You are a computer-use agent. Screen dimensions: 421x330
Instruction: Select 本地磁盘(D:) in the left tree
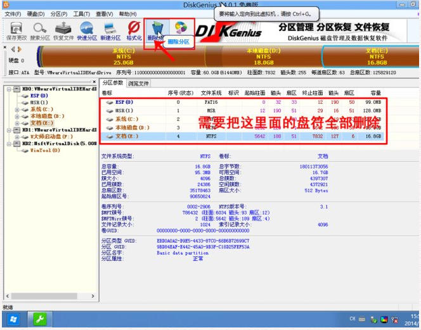pos(48,116)
